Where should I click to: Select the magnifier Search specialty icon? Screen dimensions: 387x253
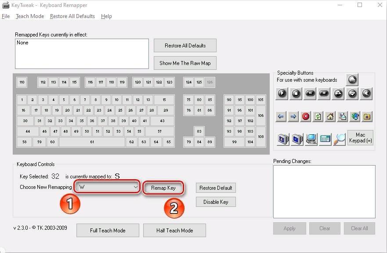339,139
